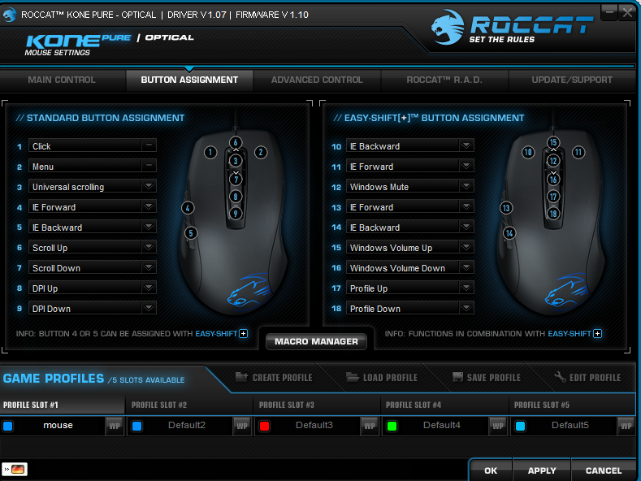Select circled marker 13 on right mouse image
The image size is (641, 481).
pyautogui.click(x=505, y=208)
